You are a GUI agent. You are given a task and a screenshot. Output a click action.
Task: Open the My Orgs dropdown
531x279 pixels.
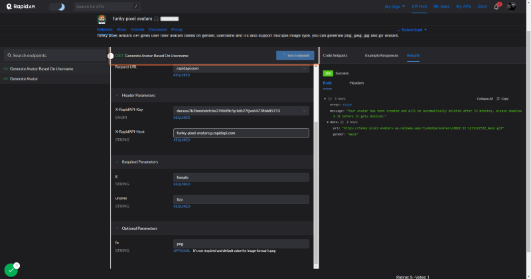[394, 7]
